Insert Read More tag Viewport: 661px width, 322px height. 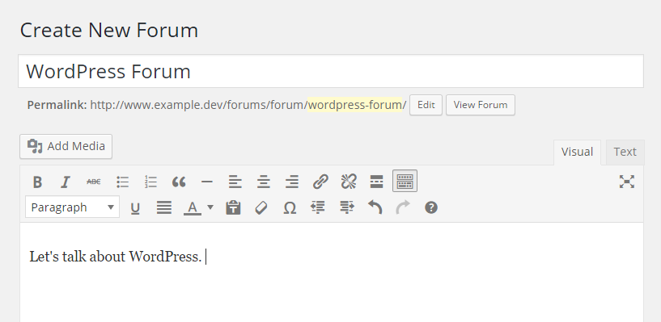tap(376, 182)
